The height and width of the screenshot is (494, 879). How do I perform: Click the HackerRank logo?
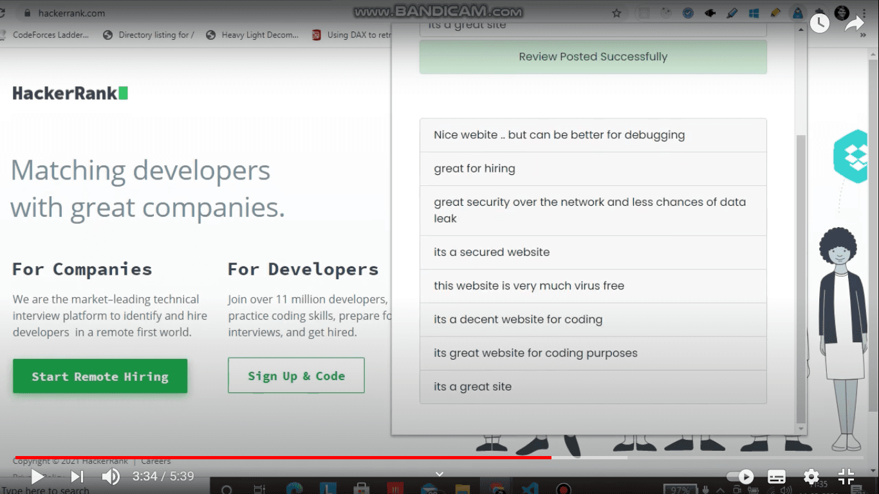click(70, 93)
